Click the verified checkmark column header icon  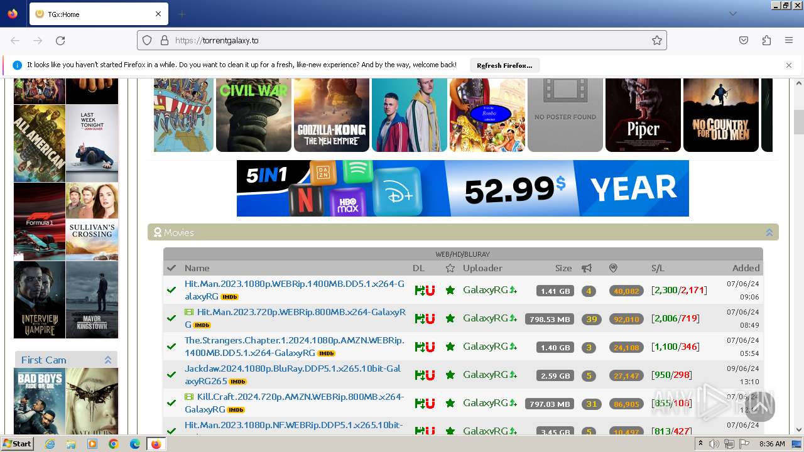[171, 268]
